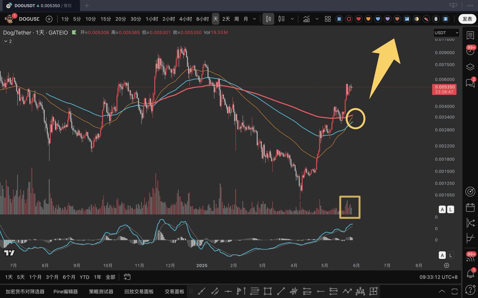Viewport: 478px width, 298px height.
Task: Click the green flag icon beside GATEIO
Action: [x=74, y=33]
